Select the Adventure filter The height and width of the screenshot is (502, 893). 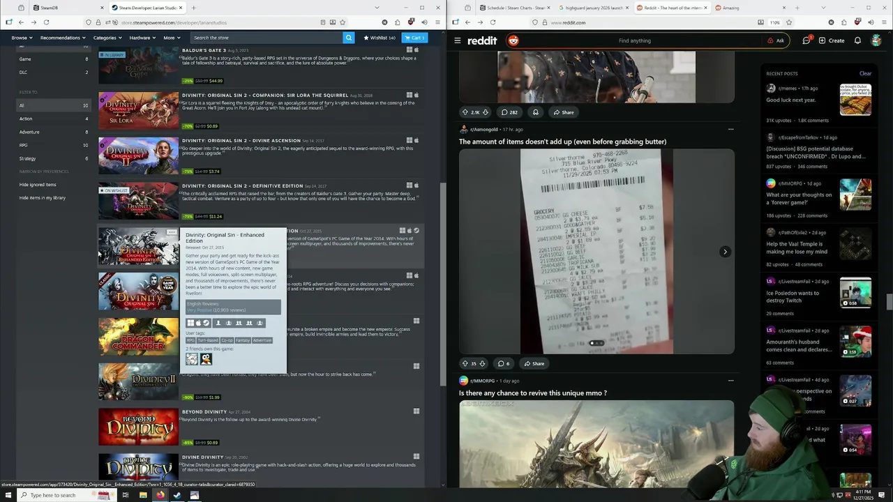(x=54, y=132)
